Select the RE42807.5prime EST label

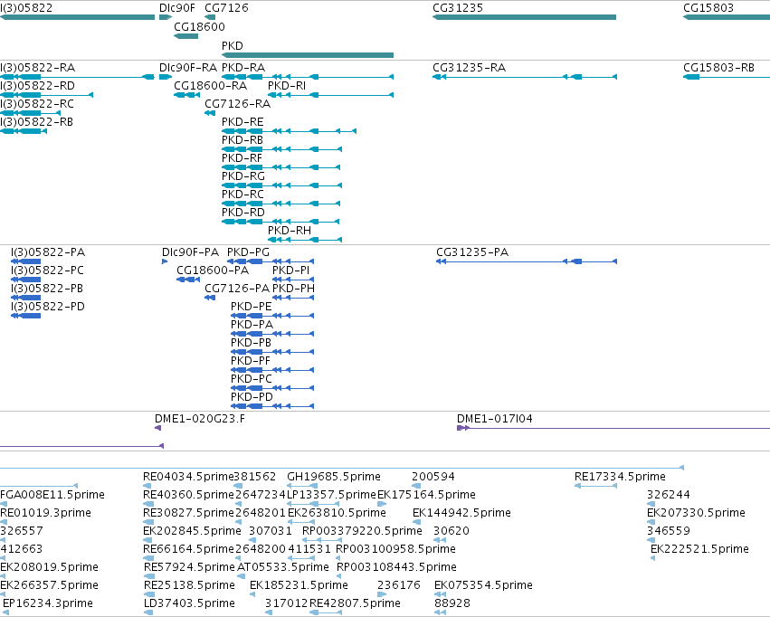(x=355, y=603)
